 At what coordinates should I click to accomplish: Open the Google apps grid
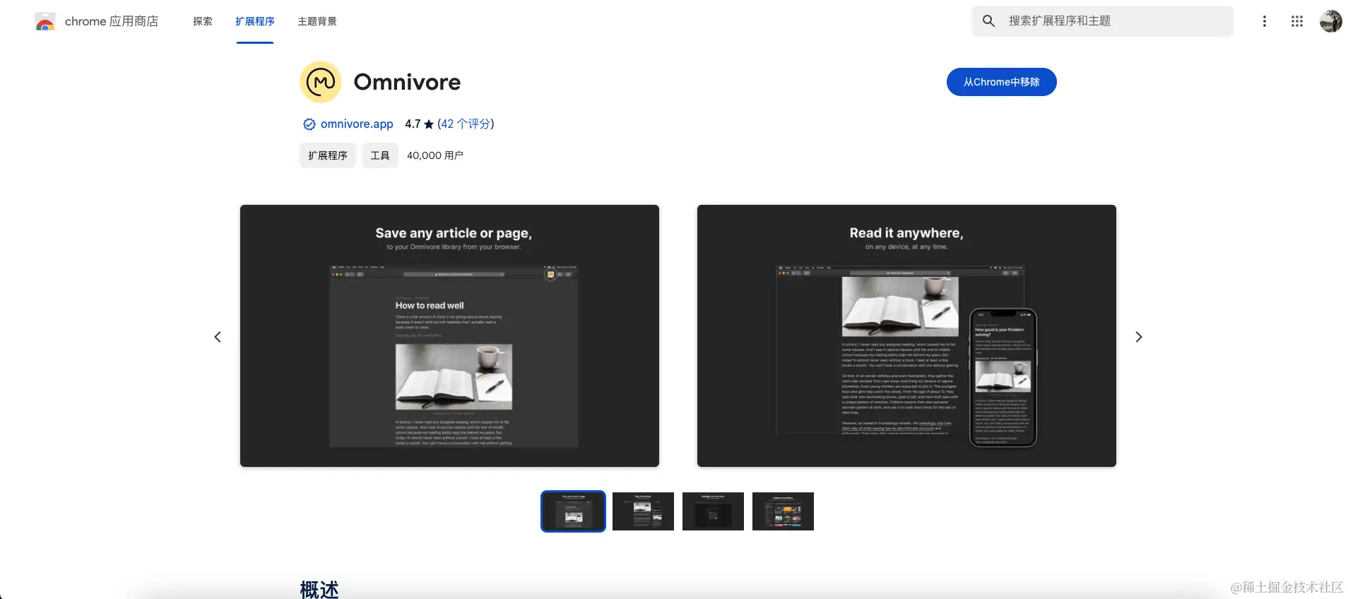pyautogui.click(x=1297, y=21)
